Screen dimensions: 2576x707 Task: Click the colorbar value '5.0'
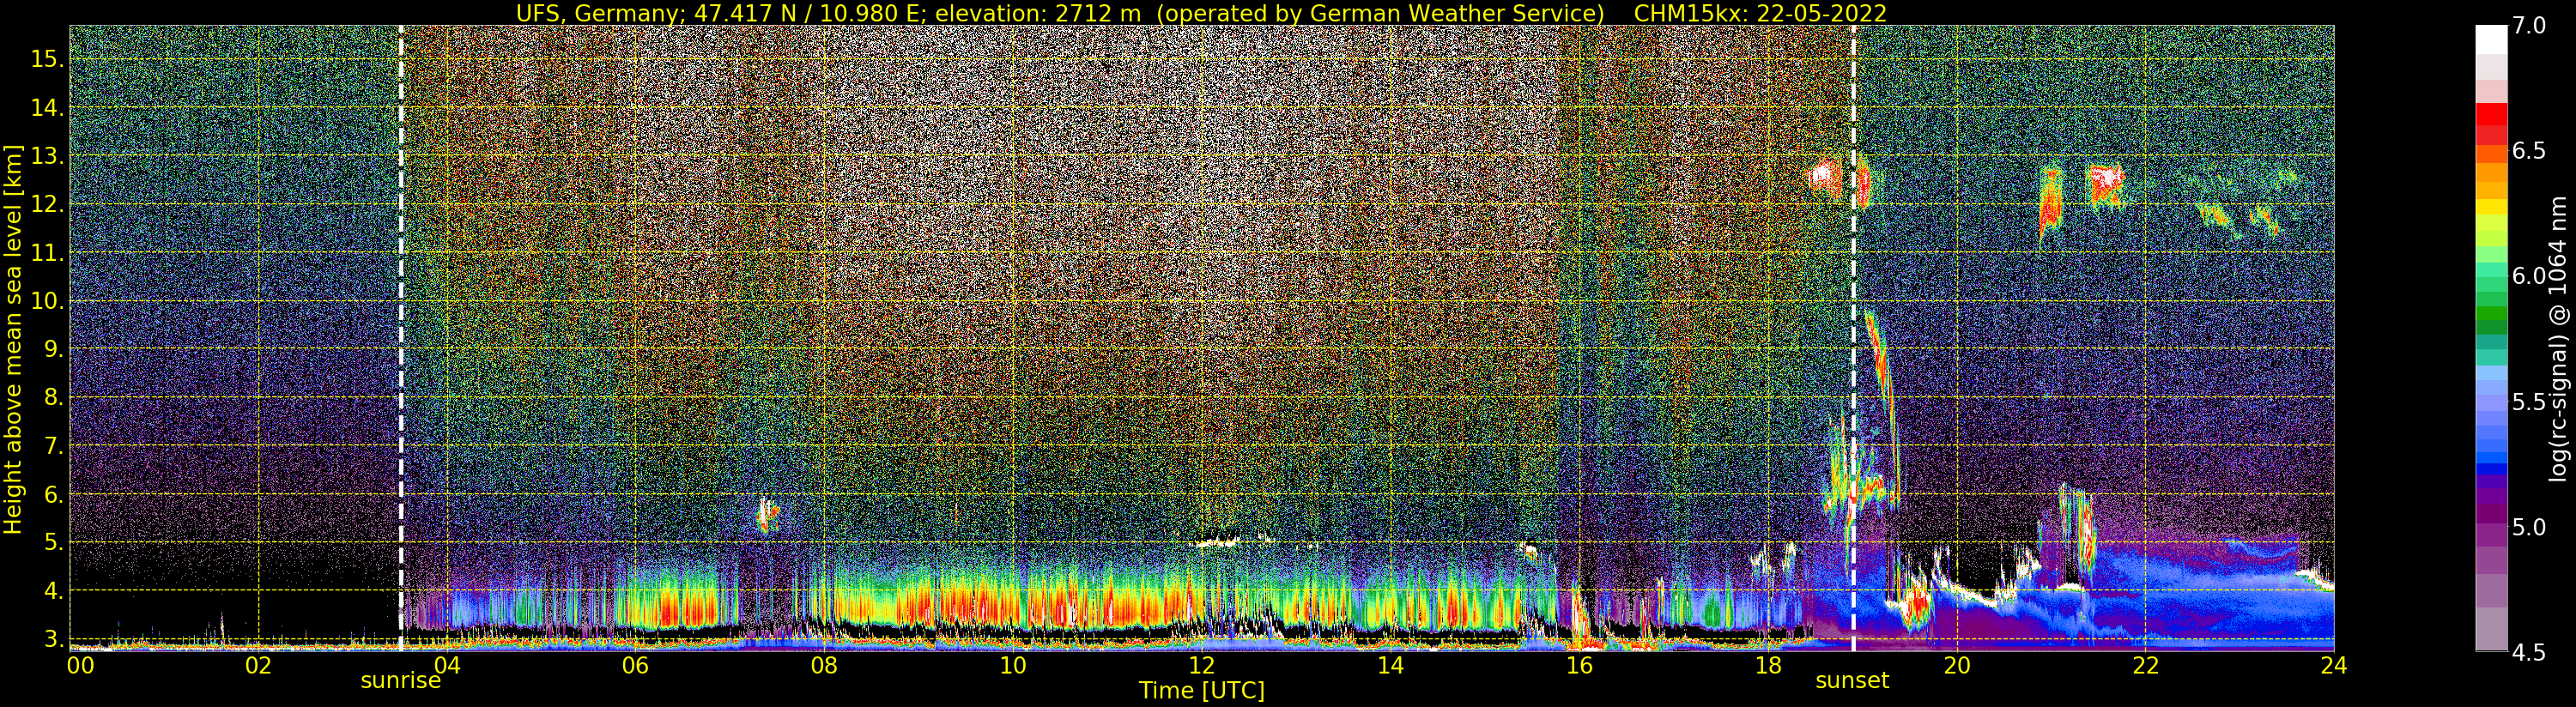point(2529,527)
